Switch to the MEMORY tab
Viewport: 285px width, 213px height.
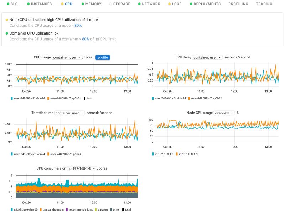coord(91,4)
